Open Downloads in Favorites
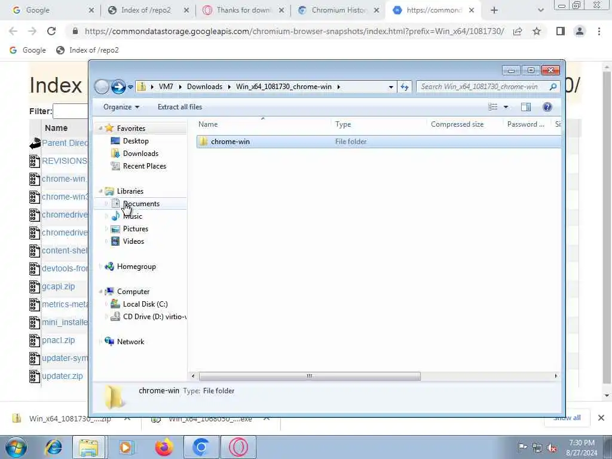The width and height of the screenshot is (612, 459). [140, 154]
